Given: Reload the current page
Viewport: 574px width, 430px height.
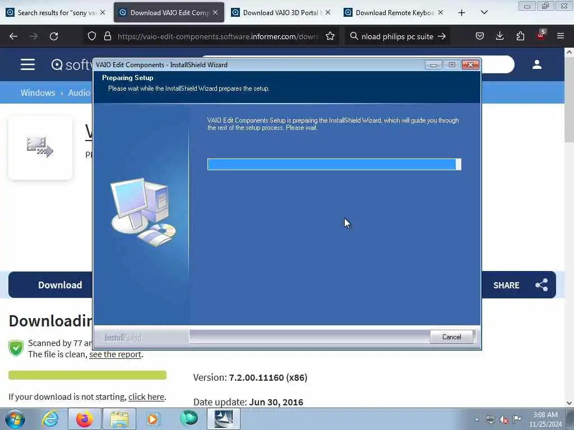Looking at the screenshot, I should [x=54, y=36].
